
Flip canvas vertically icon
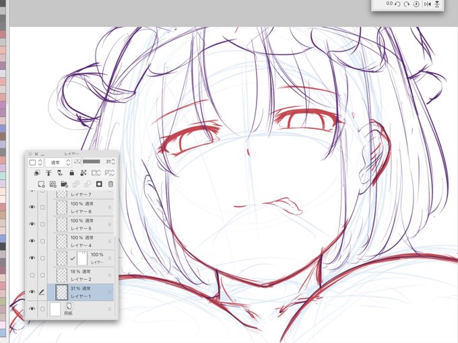(437, 4)
